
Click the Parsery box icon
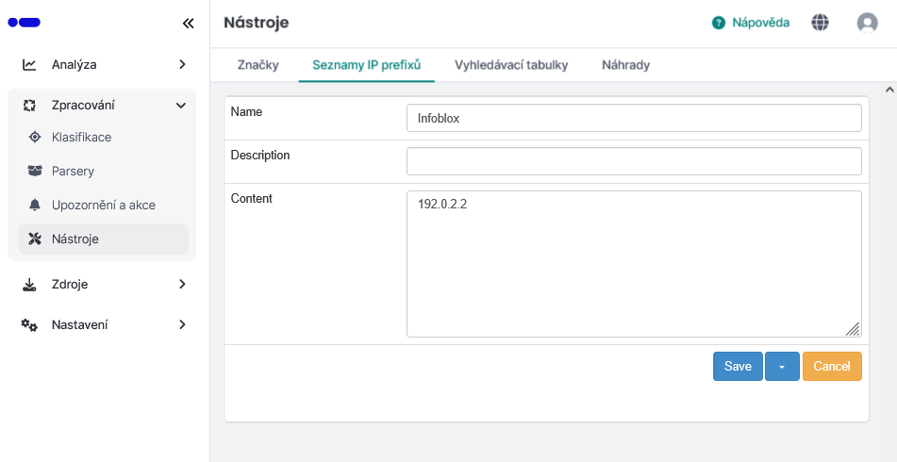pyautogui.click(x=35, y=172)
